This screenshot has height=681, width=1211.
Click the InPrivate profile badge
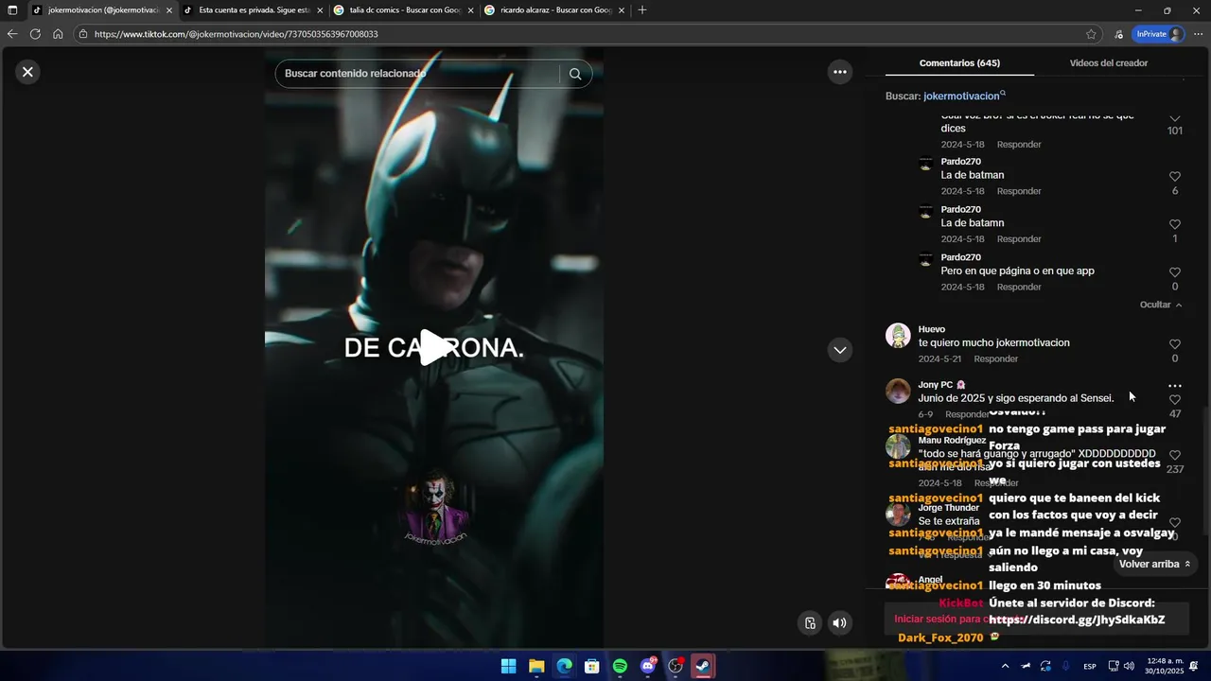[x=1159, y=34]
